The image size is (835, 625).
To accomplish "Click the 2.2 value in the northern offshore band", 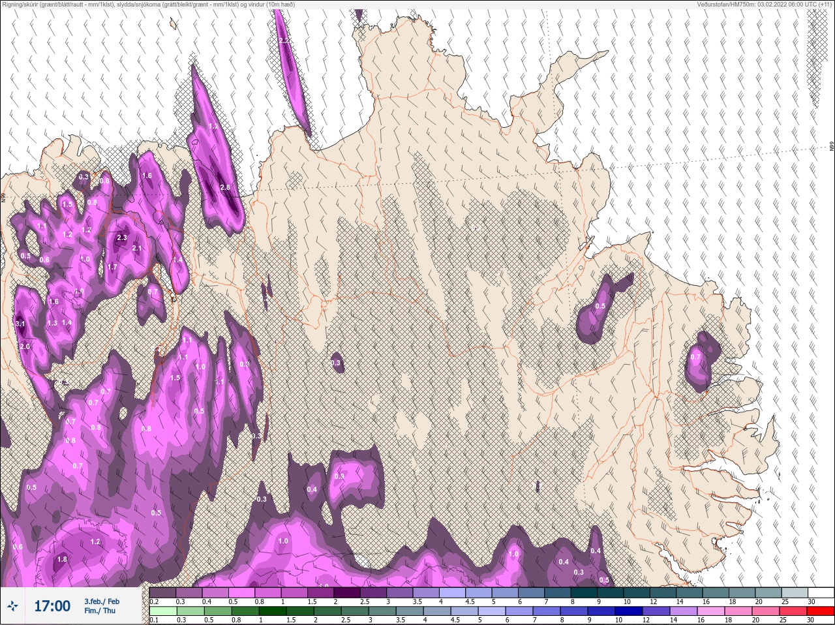I will coord(284,40).
